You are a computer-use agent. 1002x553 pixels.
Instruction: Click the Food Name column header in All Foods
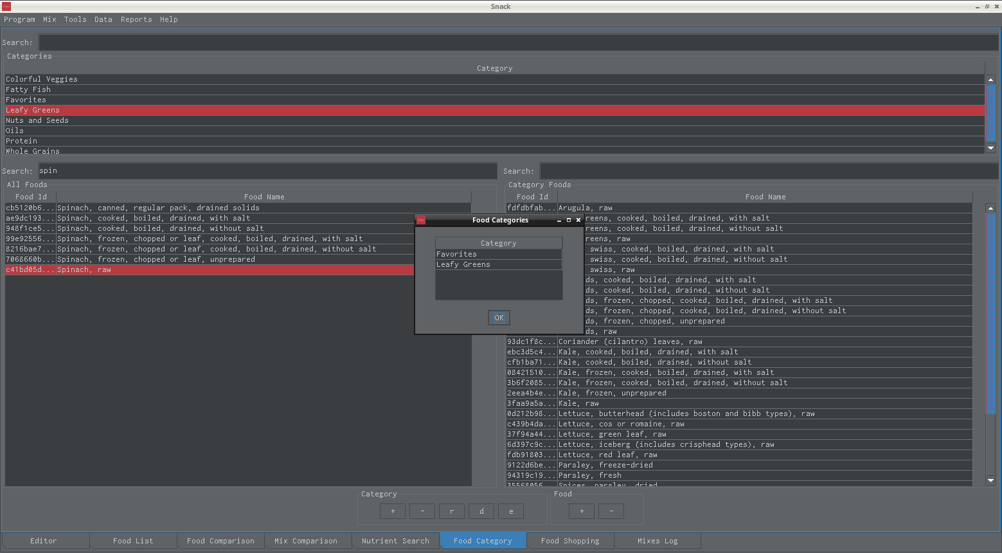(x=264, y=197)
